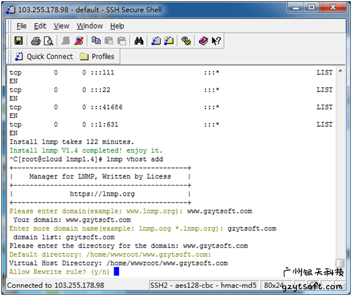This screenshot has height=296, width=352.
Task: Click the Copy icon
Action: click(96, 40)
